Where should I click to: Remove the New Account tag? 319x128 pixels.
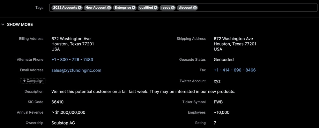pyautogui.click(x=109, y=8)
